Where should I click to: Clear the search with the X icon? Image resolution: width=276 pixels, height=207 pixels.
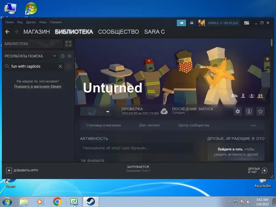point(60,66)
